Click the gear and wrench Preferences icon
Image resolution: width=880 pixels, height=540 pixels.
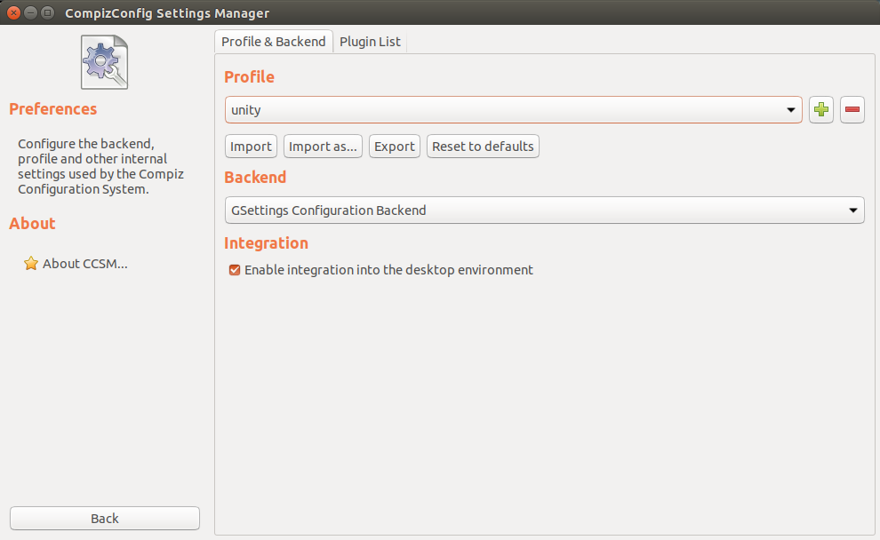pyautogui.click(x=104, y=62)
